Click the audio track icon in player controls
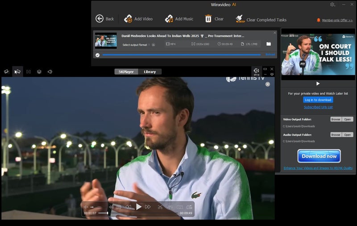The height and width of the screenshot is (226, 357). (x=111, y=207)
